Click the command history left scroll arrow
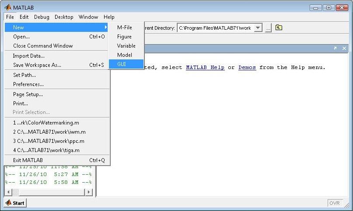This screenshot has height=211, width=353. (8, 192)
